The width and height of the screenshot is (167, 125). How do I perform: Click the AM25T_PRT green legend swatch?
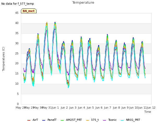coord(62,120)
